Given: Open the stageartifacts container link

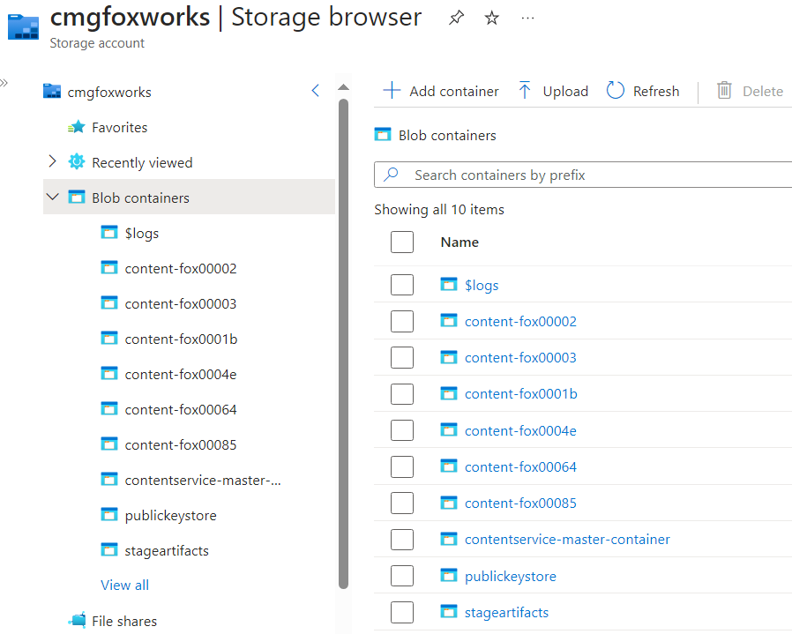Looking at the screenshot, I should [x=506, y=612].
